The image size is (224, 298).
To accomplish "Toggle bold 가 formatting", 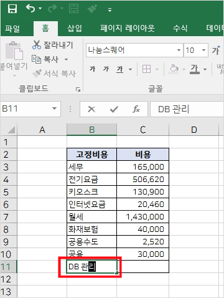I will [x=93, y=69].
